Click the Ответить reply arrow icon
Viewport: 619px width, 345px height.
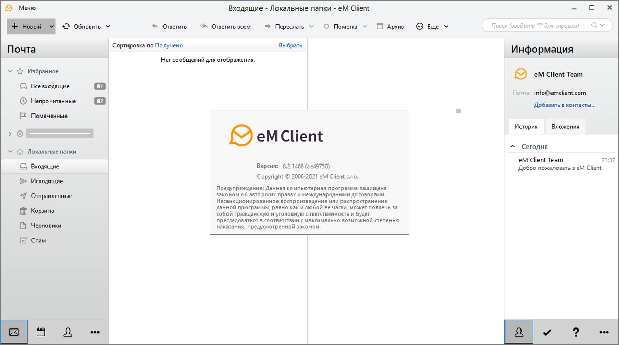155,26
